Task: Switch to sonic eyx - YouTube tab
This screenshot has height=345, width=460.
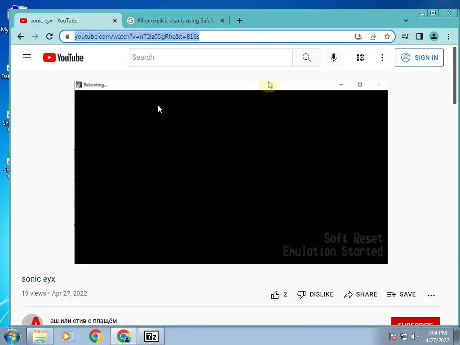Action: (x=68, y=21)
